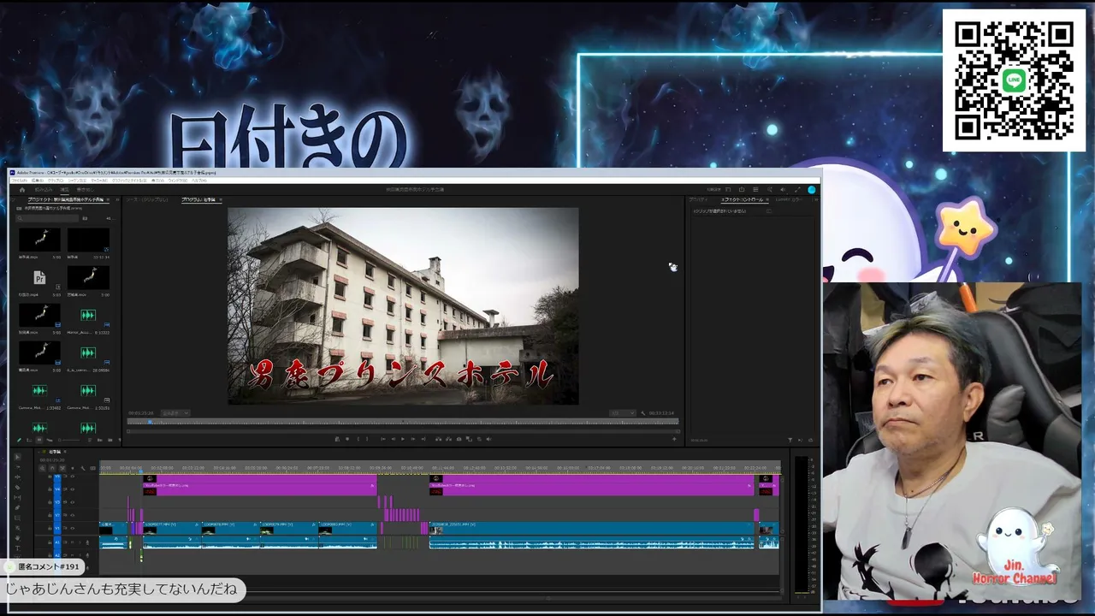Click the Mark In button in program monitor
Image resolution: width=1095 pixels, height=616 pixels.
click(x=357, y=439)
